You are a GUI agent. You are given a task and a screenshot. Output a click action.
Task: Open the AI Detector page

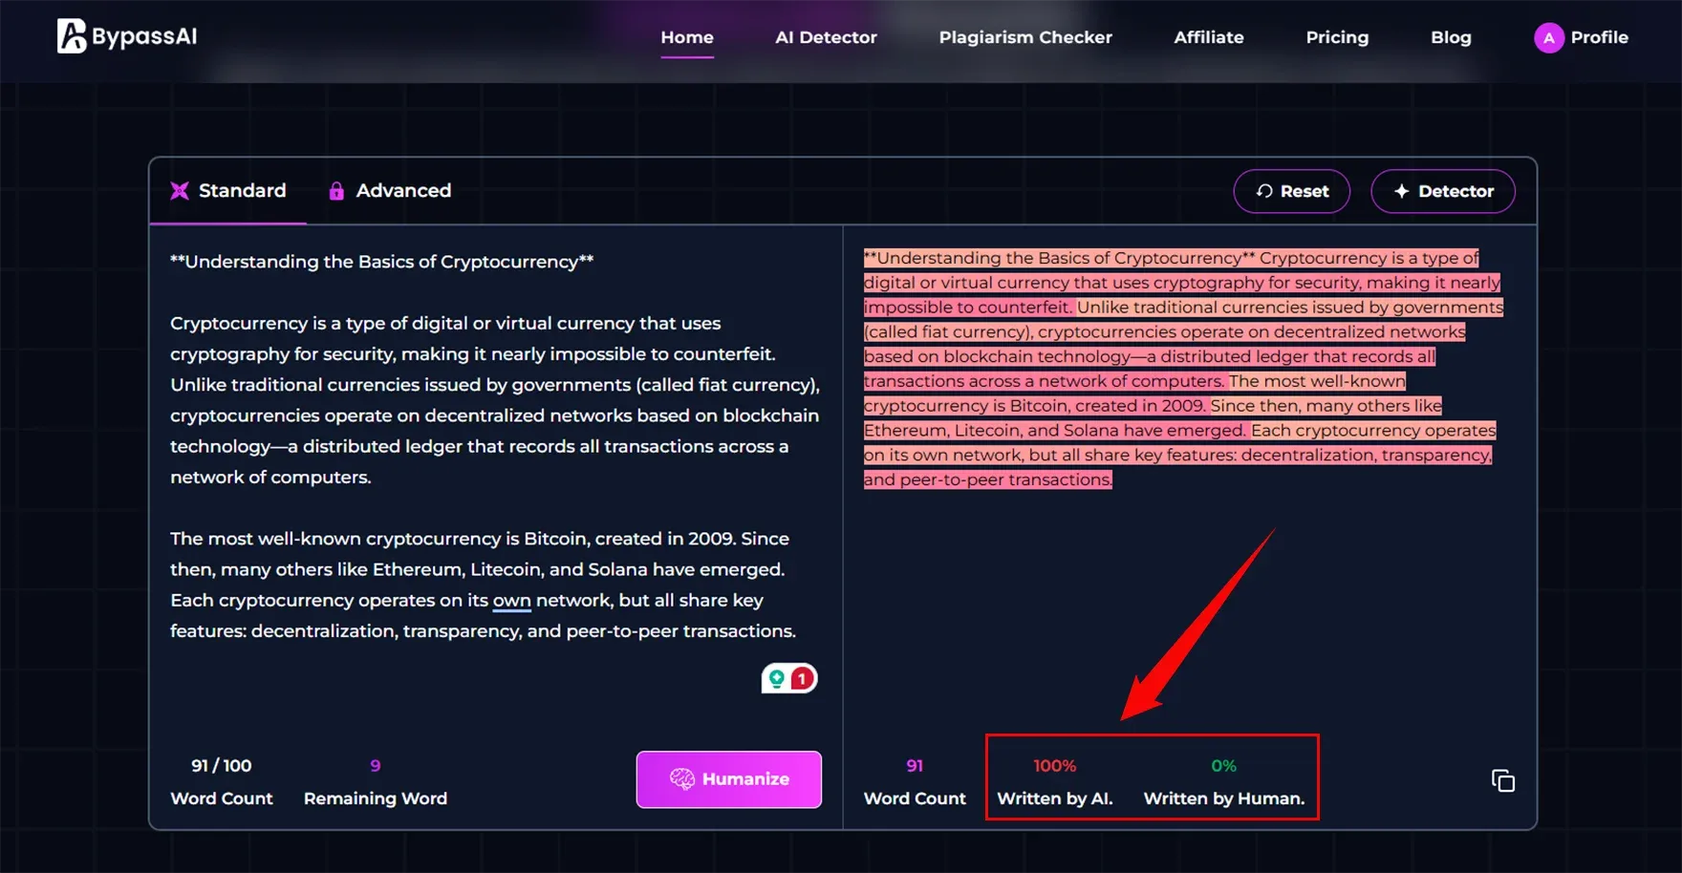(826, 37)
